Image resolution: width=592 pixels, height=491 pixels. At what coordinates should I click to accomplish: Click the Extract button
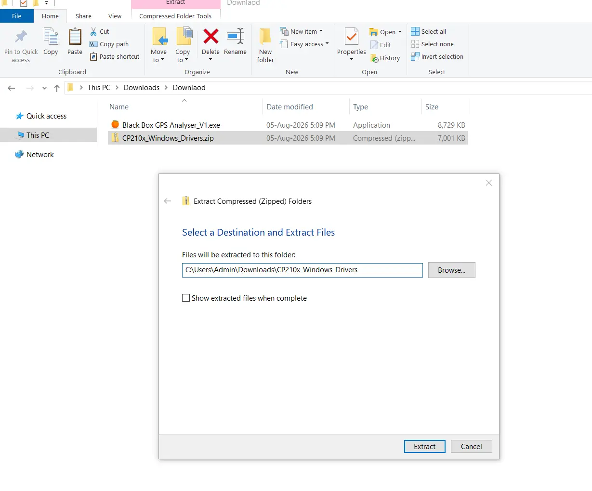coord(424,446)
